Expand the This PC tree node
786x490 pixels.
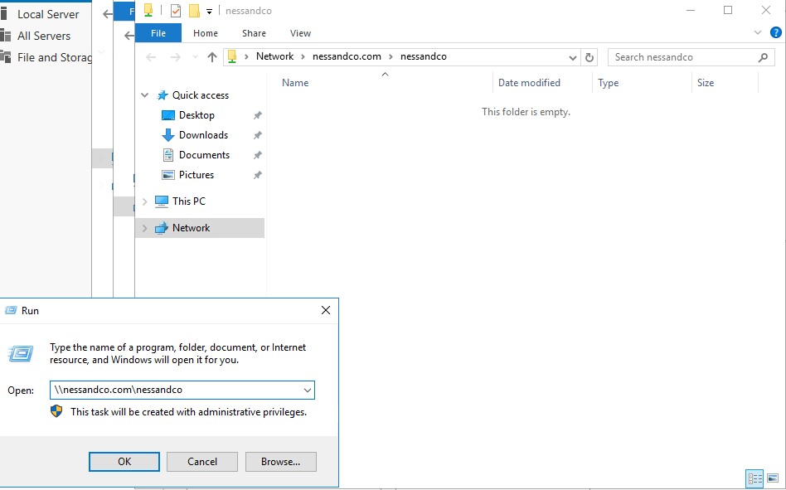tap(145, 201)
